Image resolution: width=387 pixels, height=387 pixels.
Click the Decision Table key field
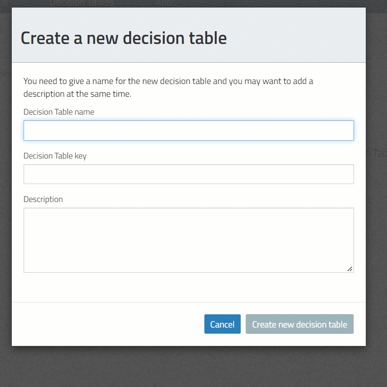(188, 174)
